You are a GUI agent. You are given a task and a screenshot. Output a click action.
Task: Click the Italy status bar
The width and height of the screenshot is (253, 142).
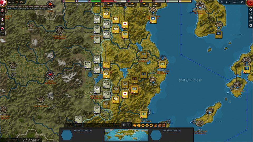173,1
